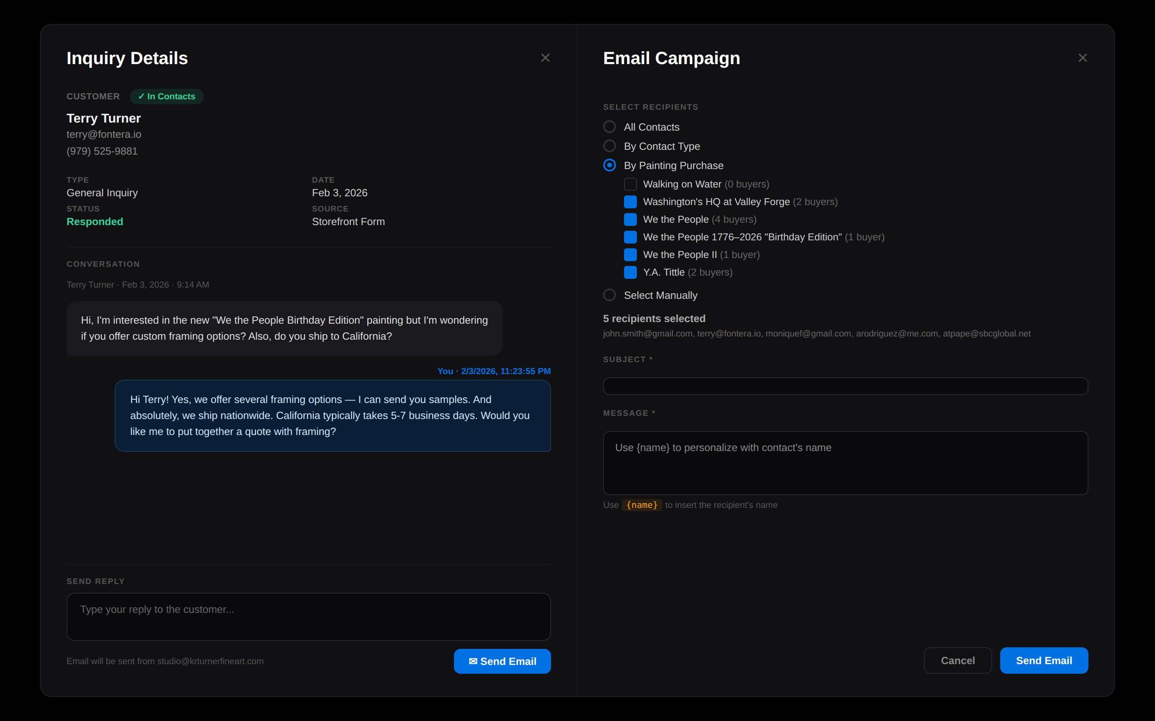The image size is (1155, 721).
Task: Click the envelope icon on Send Email button
Action: pyautogui.click(x=473, y=661)
